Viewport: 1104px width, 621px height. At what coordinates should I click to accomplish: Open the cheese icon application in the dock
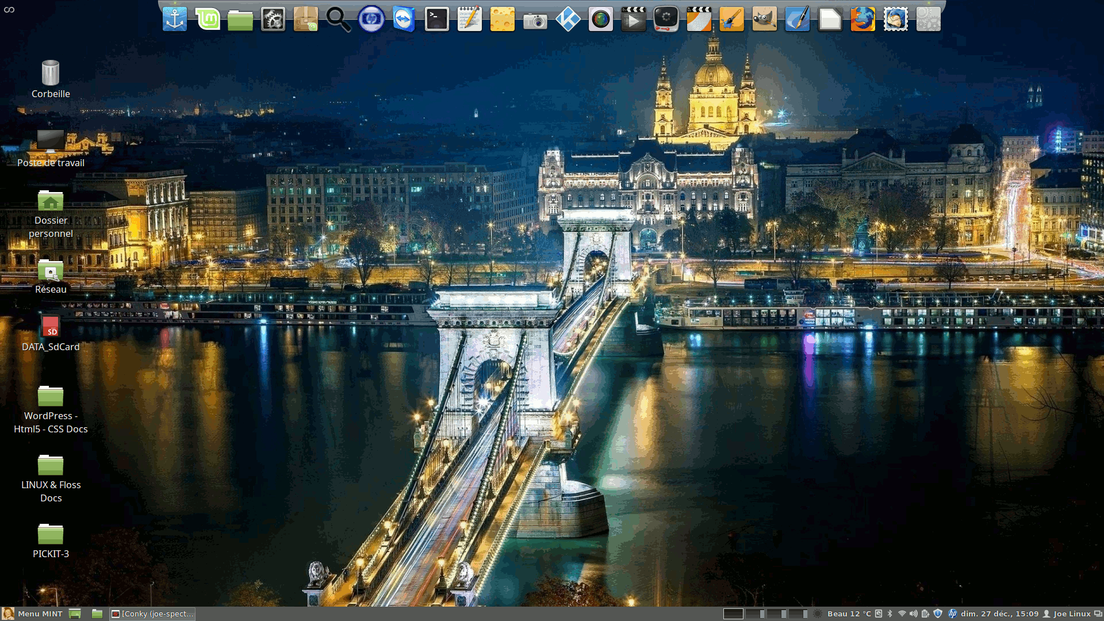[x=502, y=20]
